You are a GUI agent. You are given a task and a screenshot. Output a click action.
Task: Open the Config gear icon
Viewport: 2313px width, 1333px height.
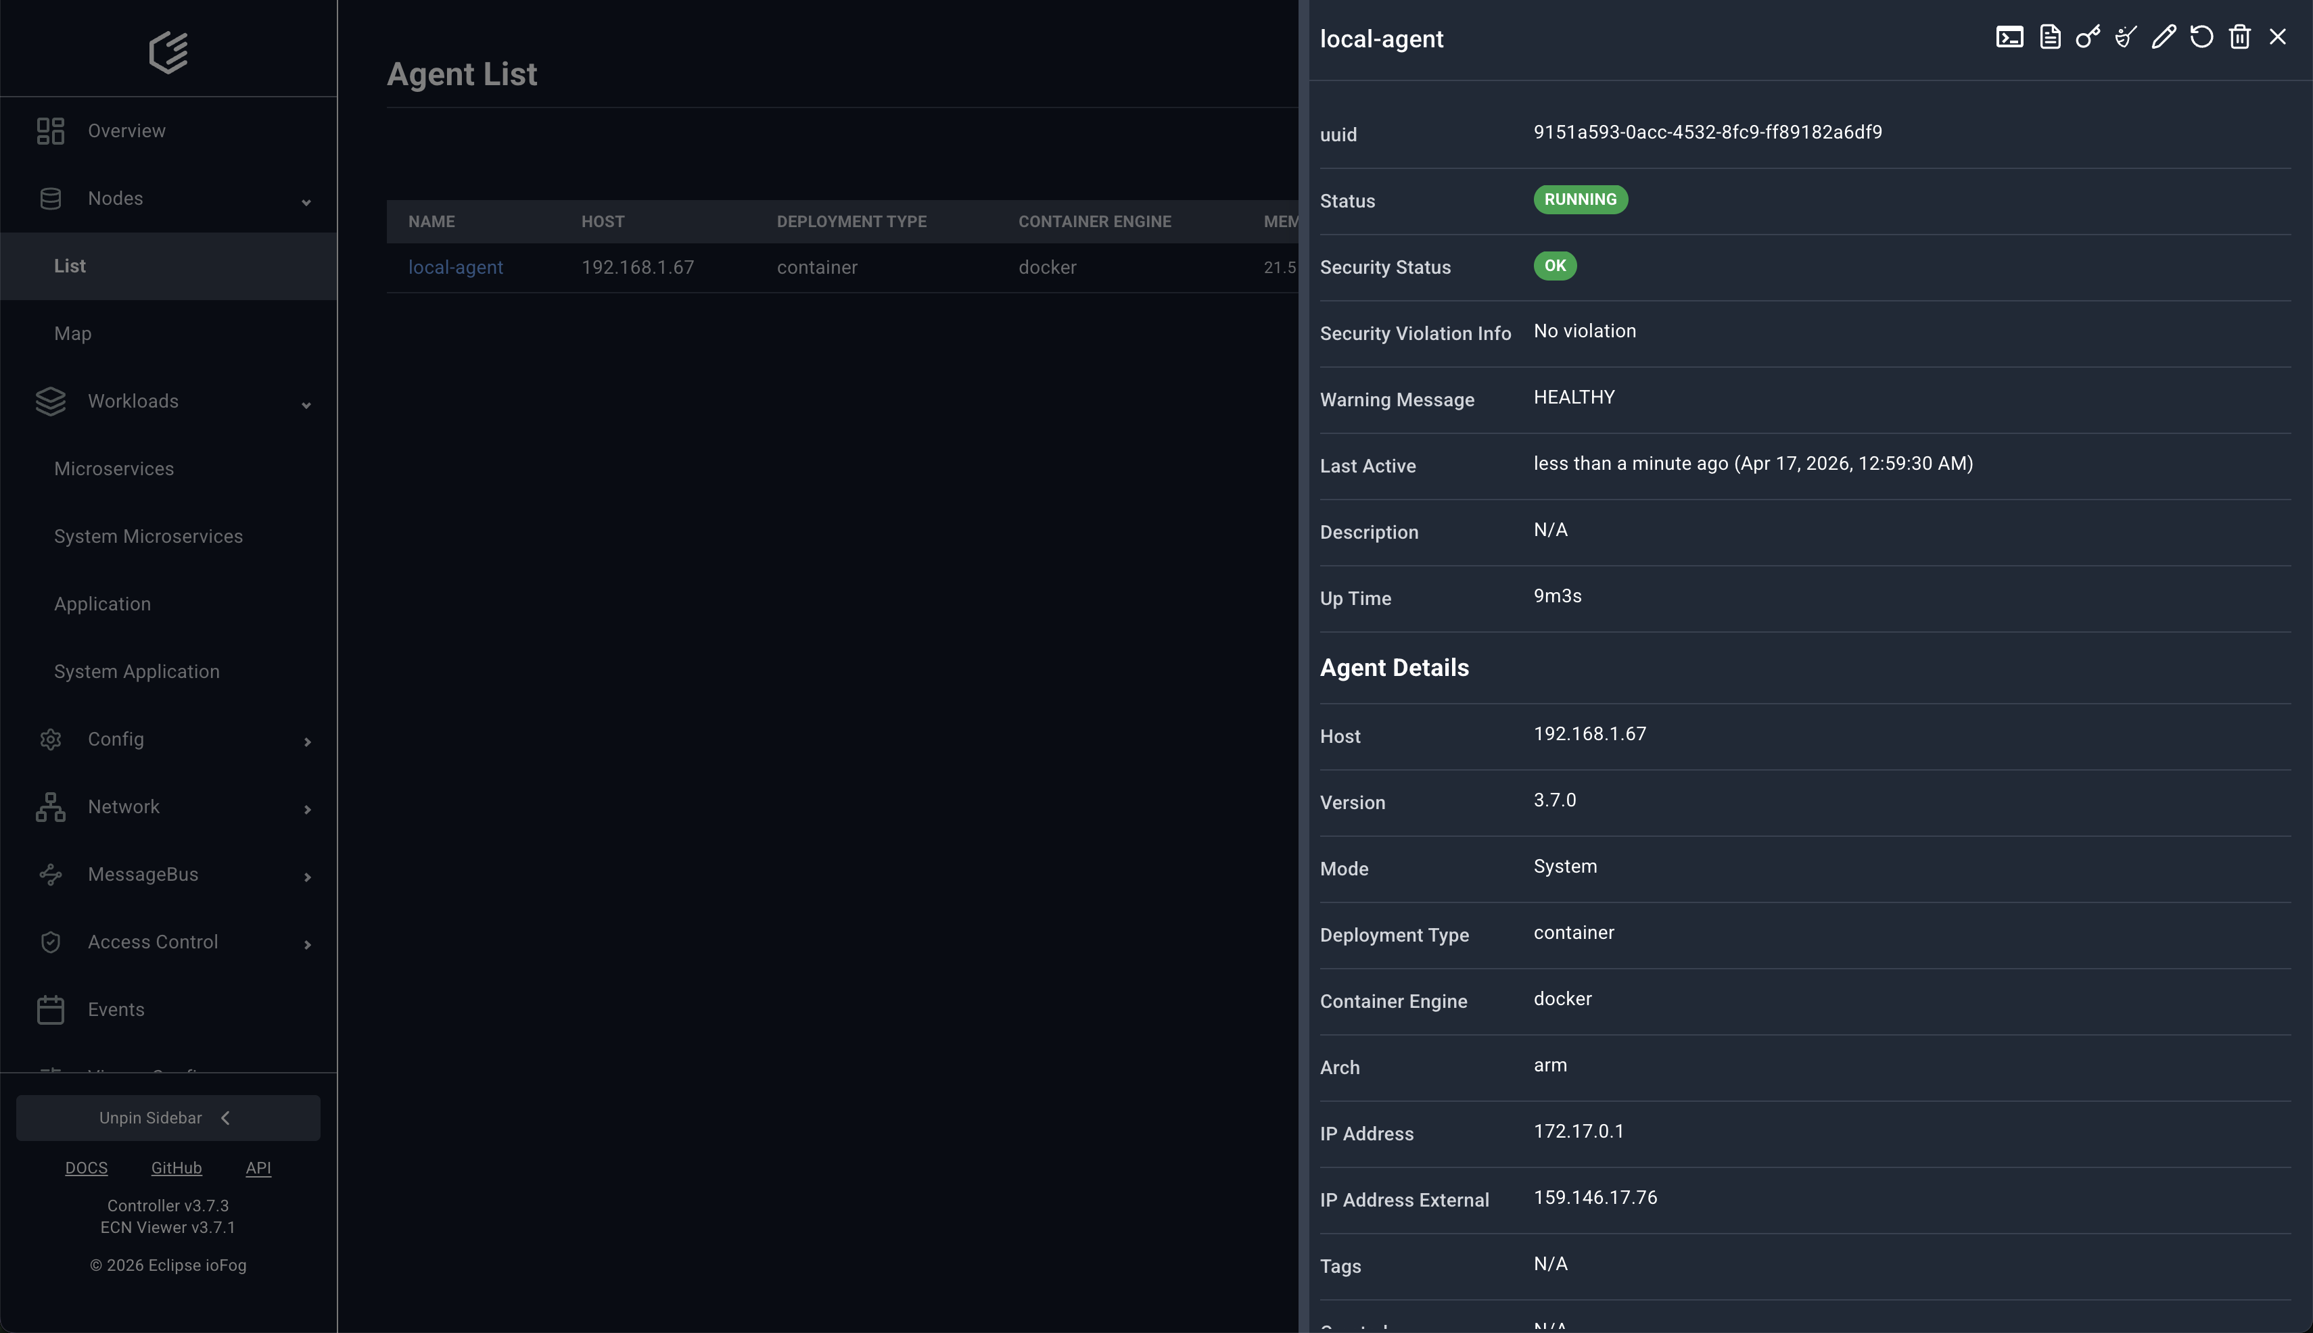(x=50, y=739)
